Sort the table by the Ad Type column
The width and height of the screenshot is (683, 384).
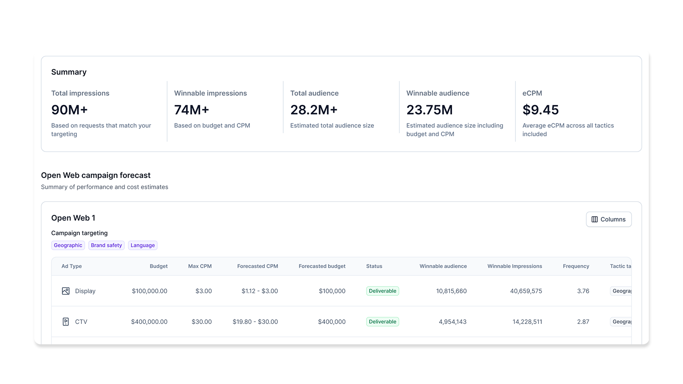pyautogui.click(x=71, y=266)
